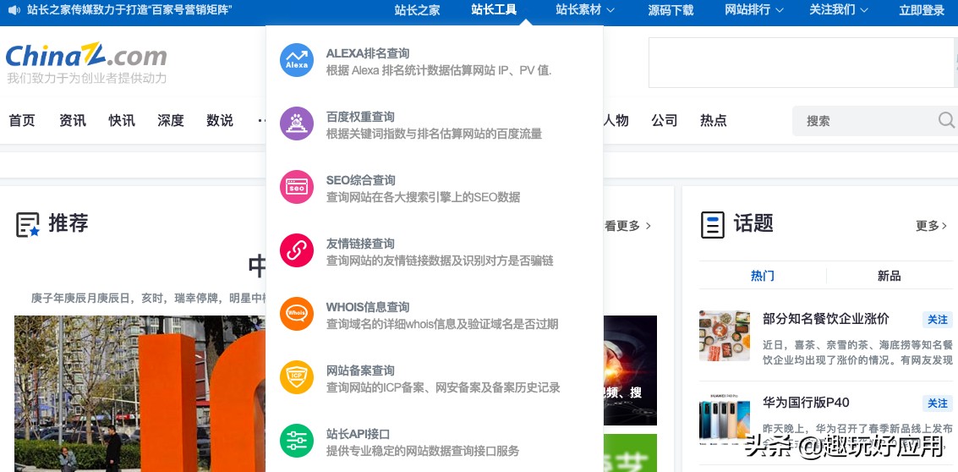
Task: Expand the 网站排行 dropdown
Action: [x=754, y=10]
